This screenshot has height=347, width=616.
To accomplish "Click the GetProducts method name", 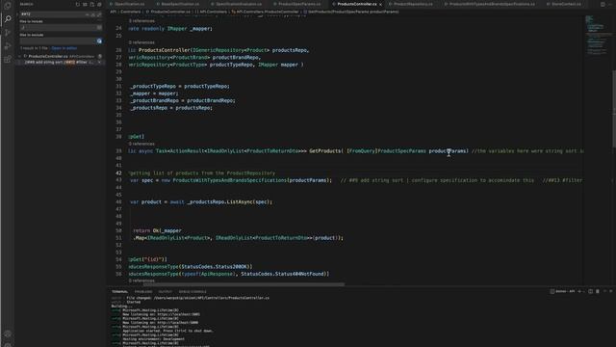I will point(325,151).
